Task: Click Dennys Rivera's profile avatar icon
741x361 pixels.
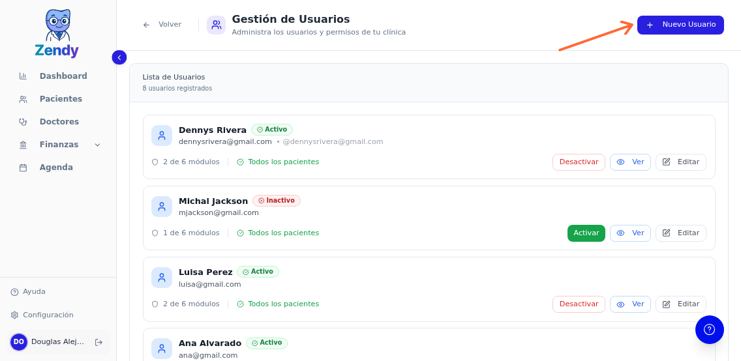Action: pos(162,136)
